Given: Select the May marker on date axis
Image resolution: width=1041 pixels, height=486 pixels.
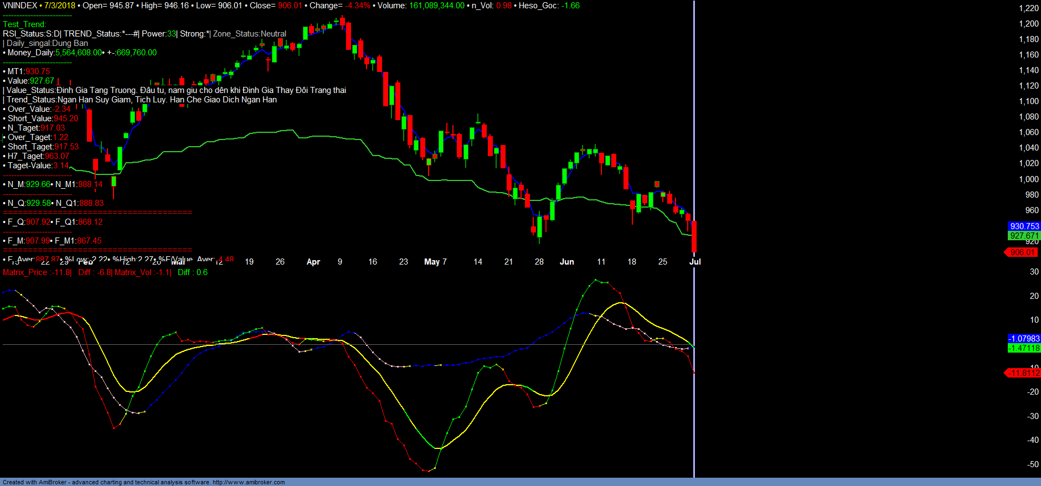Looking at the screenshot, I should pos(431,262).
